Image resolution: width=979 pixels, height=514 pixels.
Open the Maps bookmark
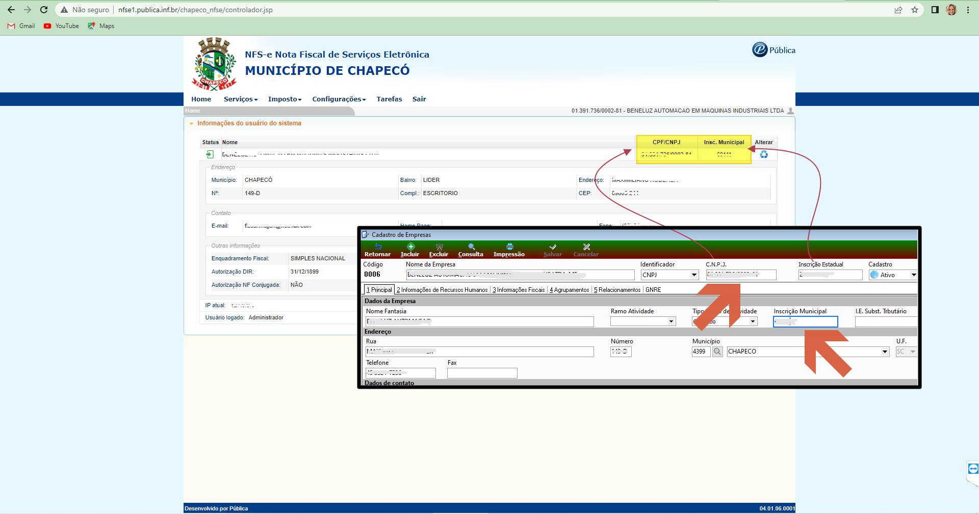(x=101, y=26)
